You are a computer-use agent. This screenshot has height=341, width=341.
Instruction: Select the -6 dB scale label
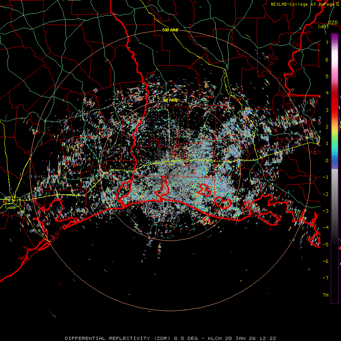[x=325, y=261]
